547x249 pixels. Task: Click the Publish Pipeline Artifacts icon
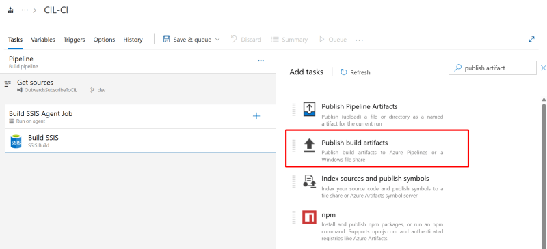point(309,109)
